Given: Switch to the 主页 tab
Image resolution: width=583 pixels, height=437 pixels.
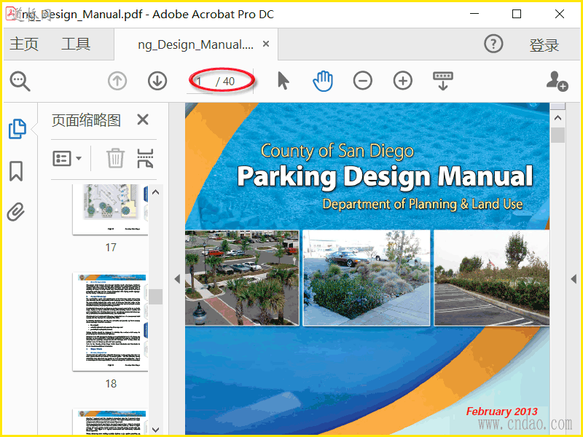Looking at the screenshot, I should 24,44.
